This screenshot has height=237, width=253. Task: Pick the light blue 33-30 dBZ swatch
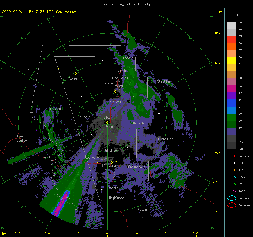[x=232, y=110]
